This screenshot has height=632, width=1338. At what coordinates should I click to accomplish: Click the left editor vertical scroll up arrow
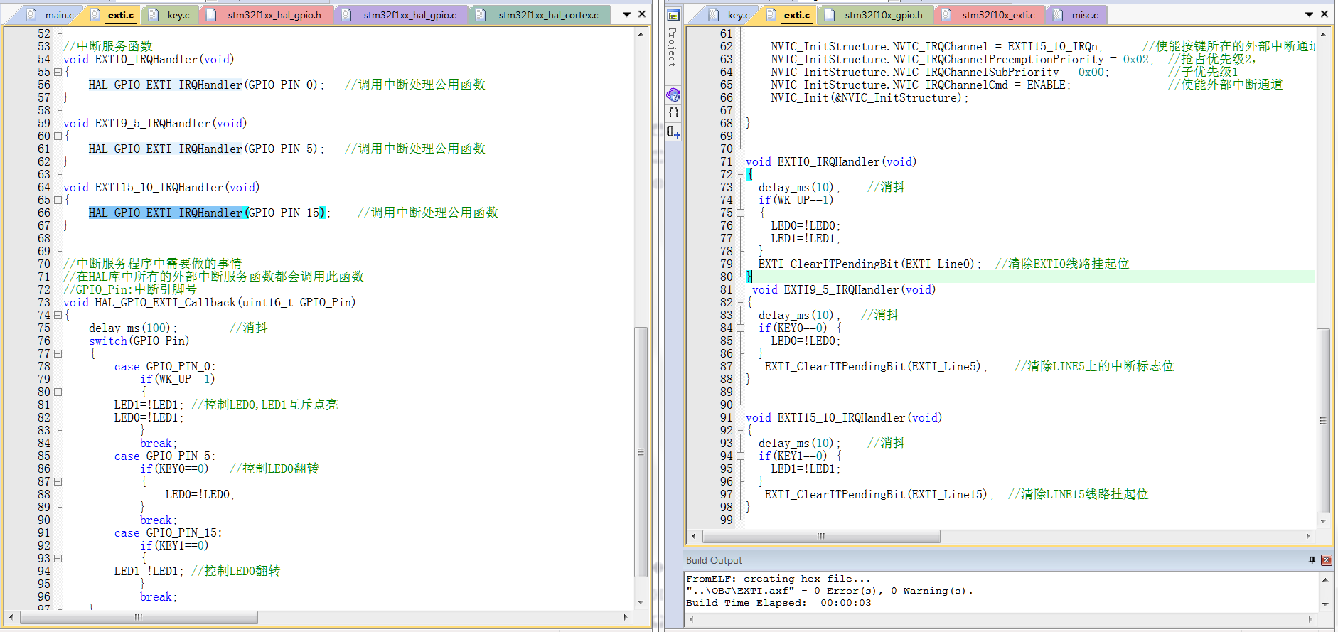click(x=641, y=34)
